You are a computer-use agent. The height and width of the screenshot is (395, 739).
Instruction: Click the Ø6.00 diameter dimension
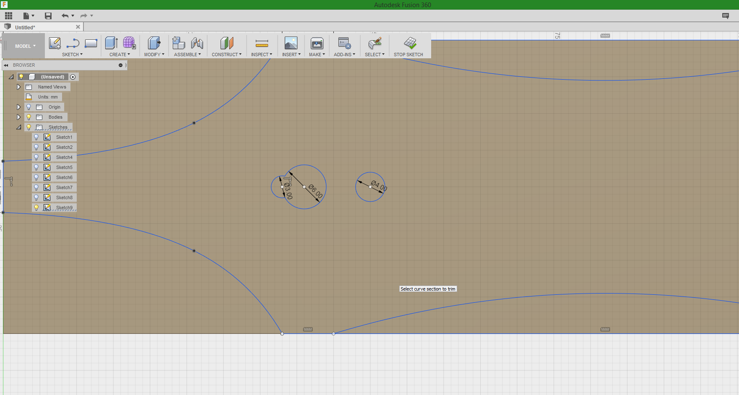click(315, 191)
